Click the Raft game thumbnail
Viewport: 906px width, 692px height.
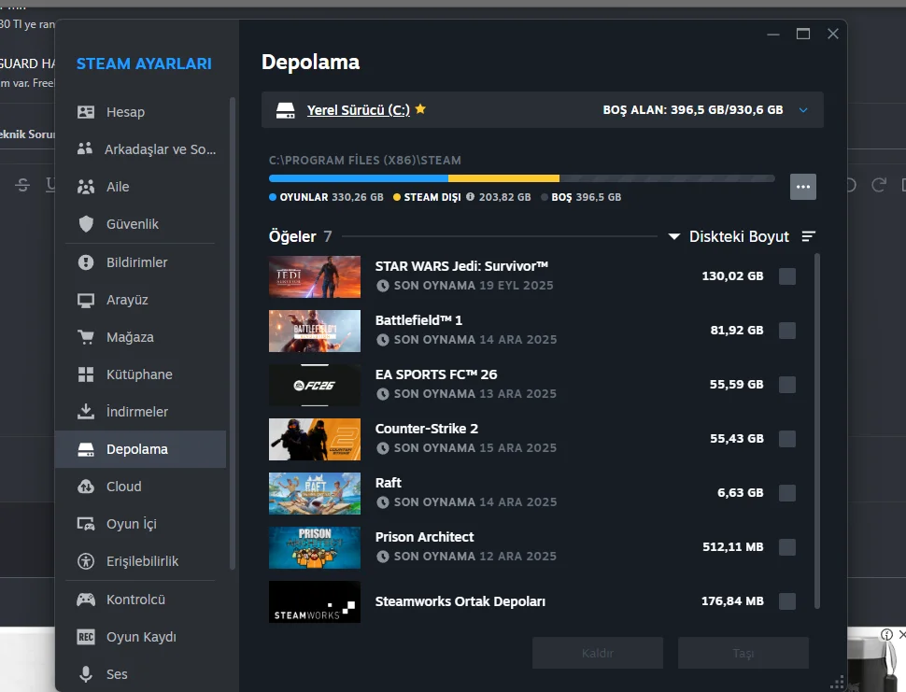tap(315, 493)
